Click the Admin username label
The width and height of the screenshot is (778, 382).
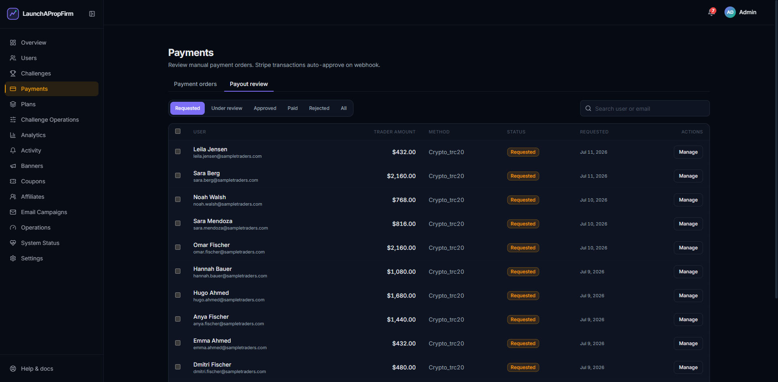pyautogui.click(x=748, y=12)
